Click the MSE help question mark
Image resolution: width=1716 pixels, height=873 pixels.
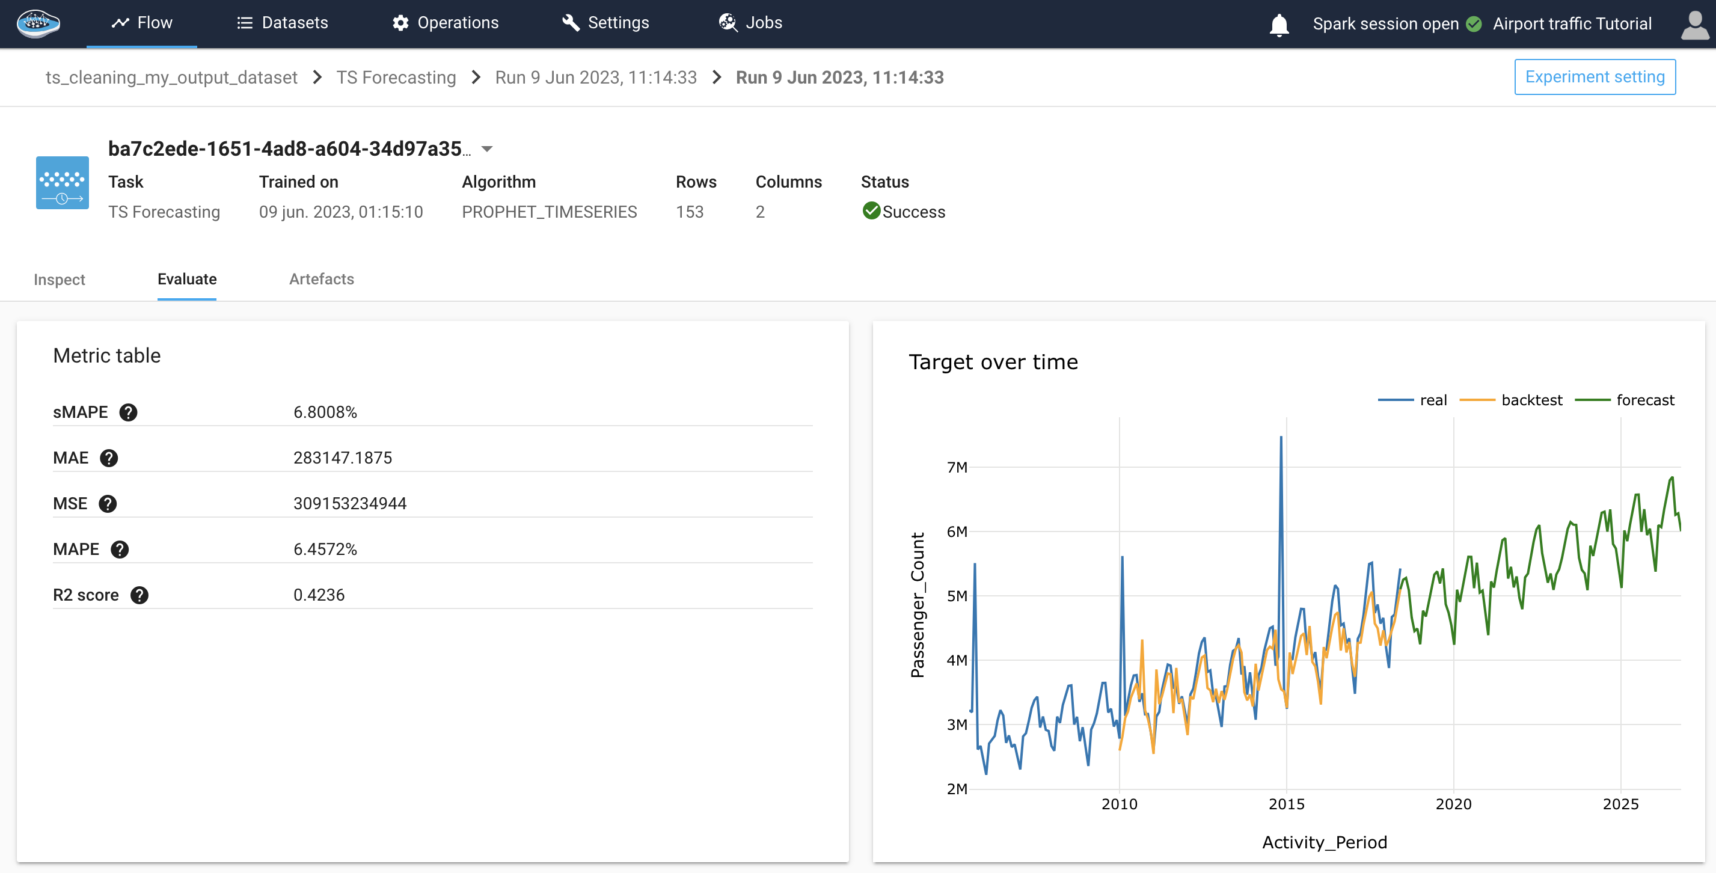(x=107, y=503)
